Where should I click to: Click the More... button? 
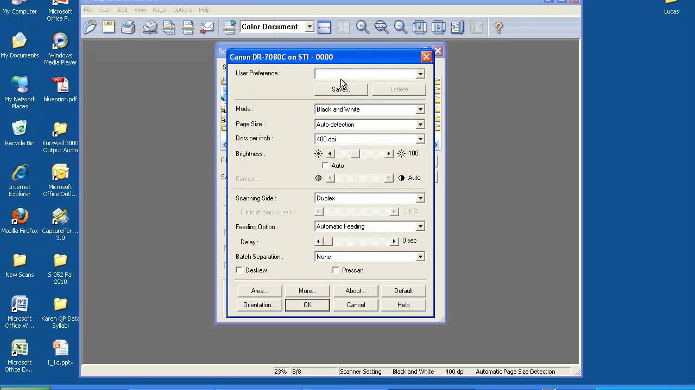click(x=307, y=291)
